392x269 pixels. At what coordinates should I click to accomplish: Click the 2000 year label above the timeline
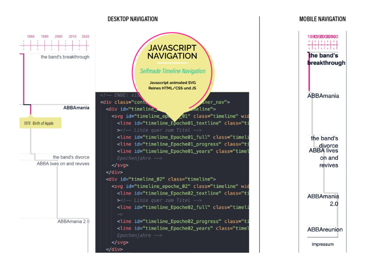point(58,36)
